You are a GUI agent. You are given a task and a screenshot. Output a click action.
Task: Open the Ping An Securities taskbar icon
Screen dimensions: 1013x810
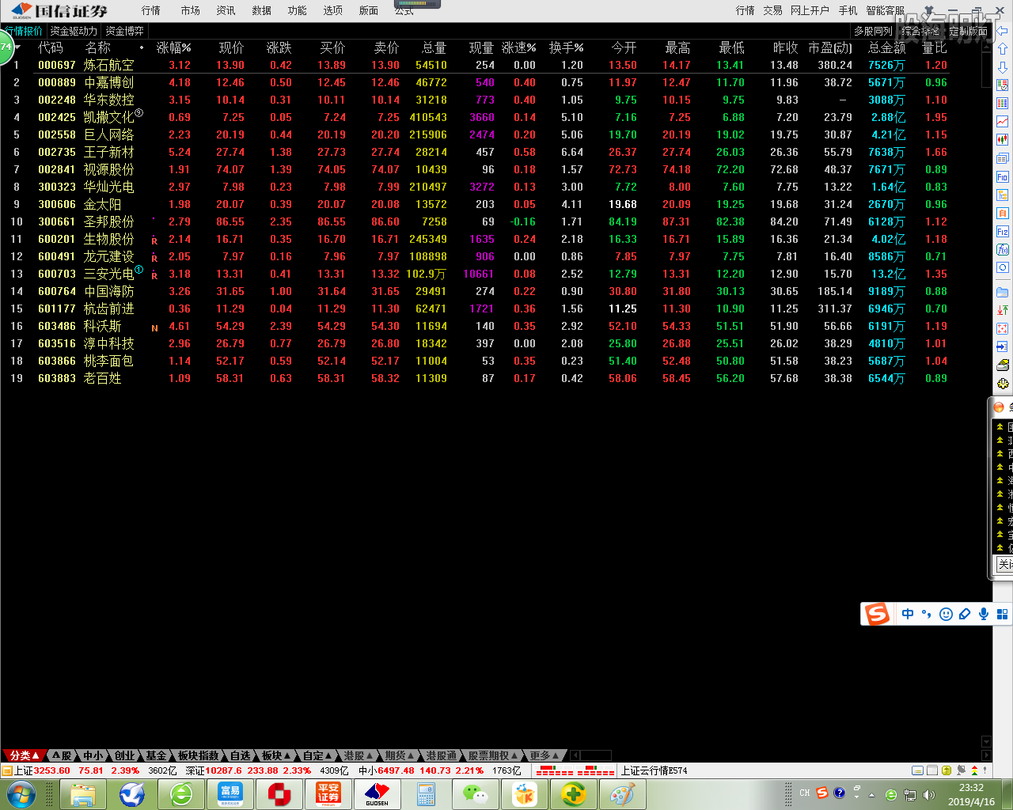click(328, 794)
